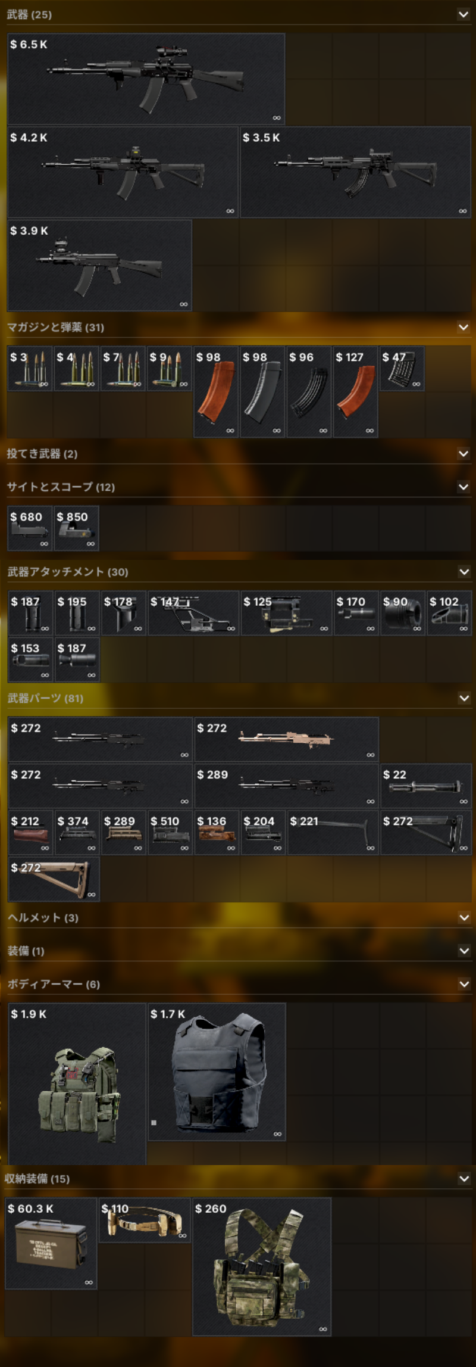Collapse the マガジンと弾薬 (31) section

[x=464, y=327]
